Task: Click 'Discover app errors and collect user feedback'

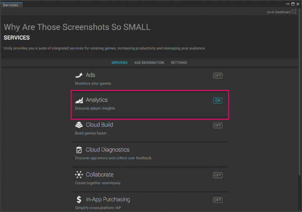Action: [113, 158]
